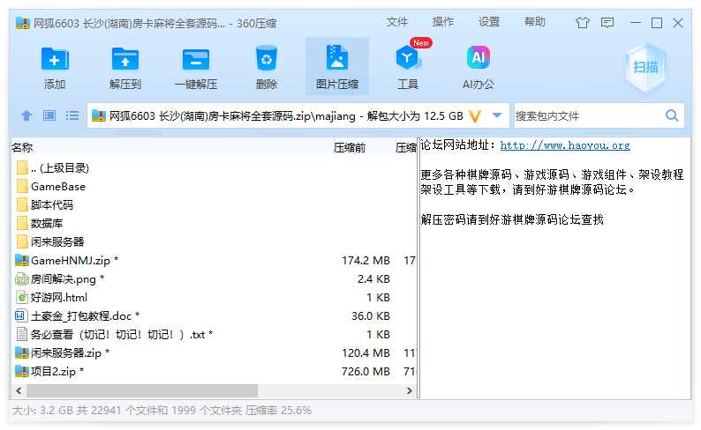
Task: Open the http://www.haoyou.org link
Action: coord(565,145)
